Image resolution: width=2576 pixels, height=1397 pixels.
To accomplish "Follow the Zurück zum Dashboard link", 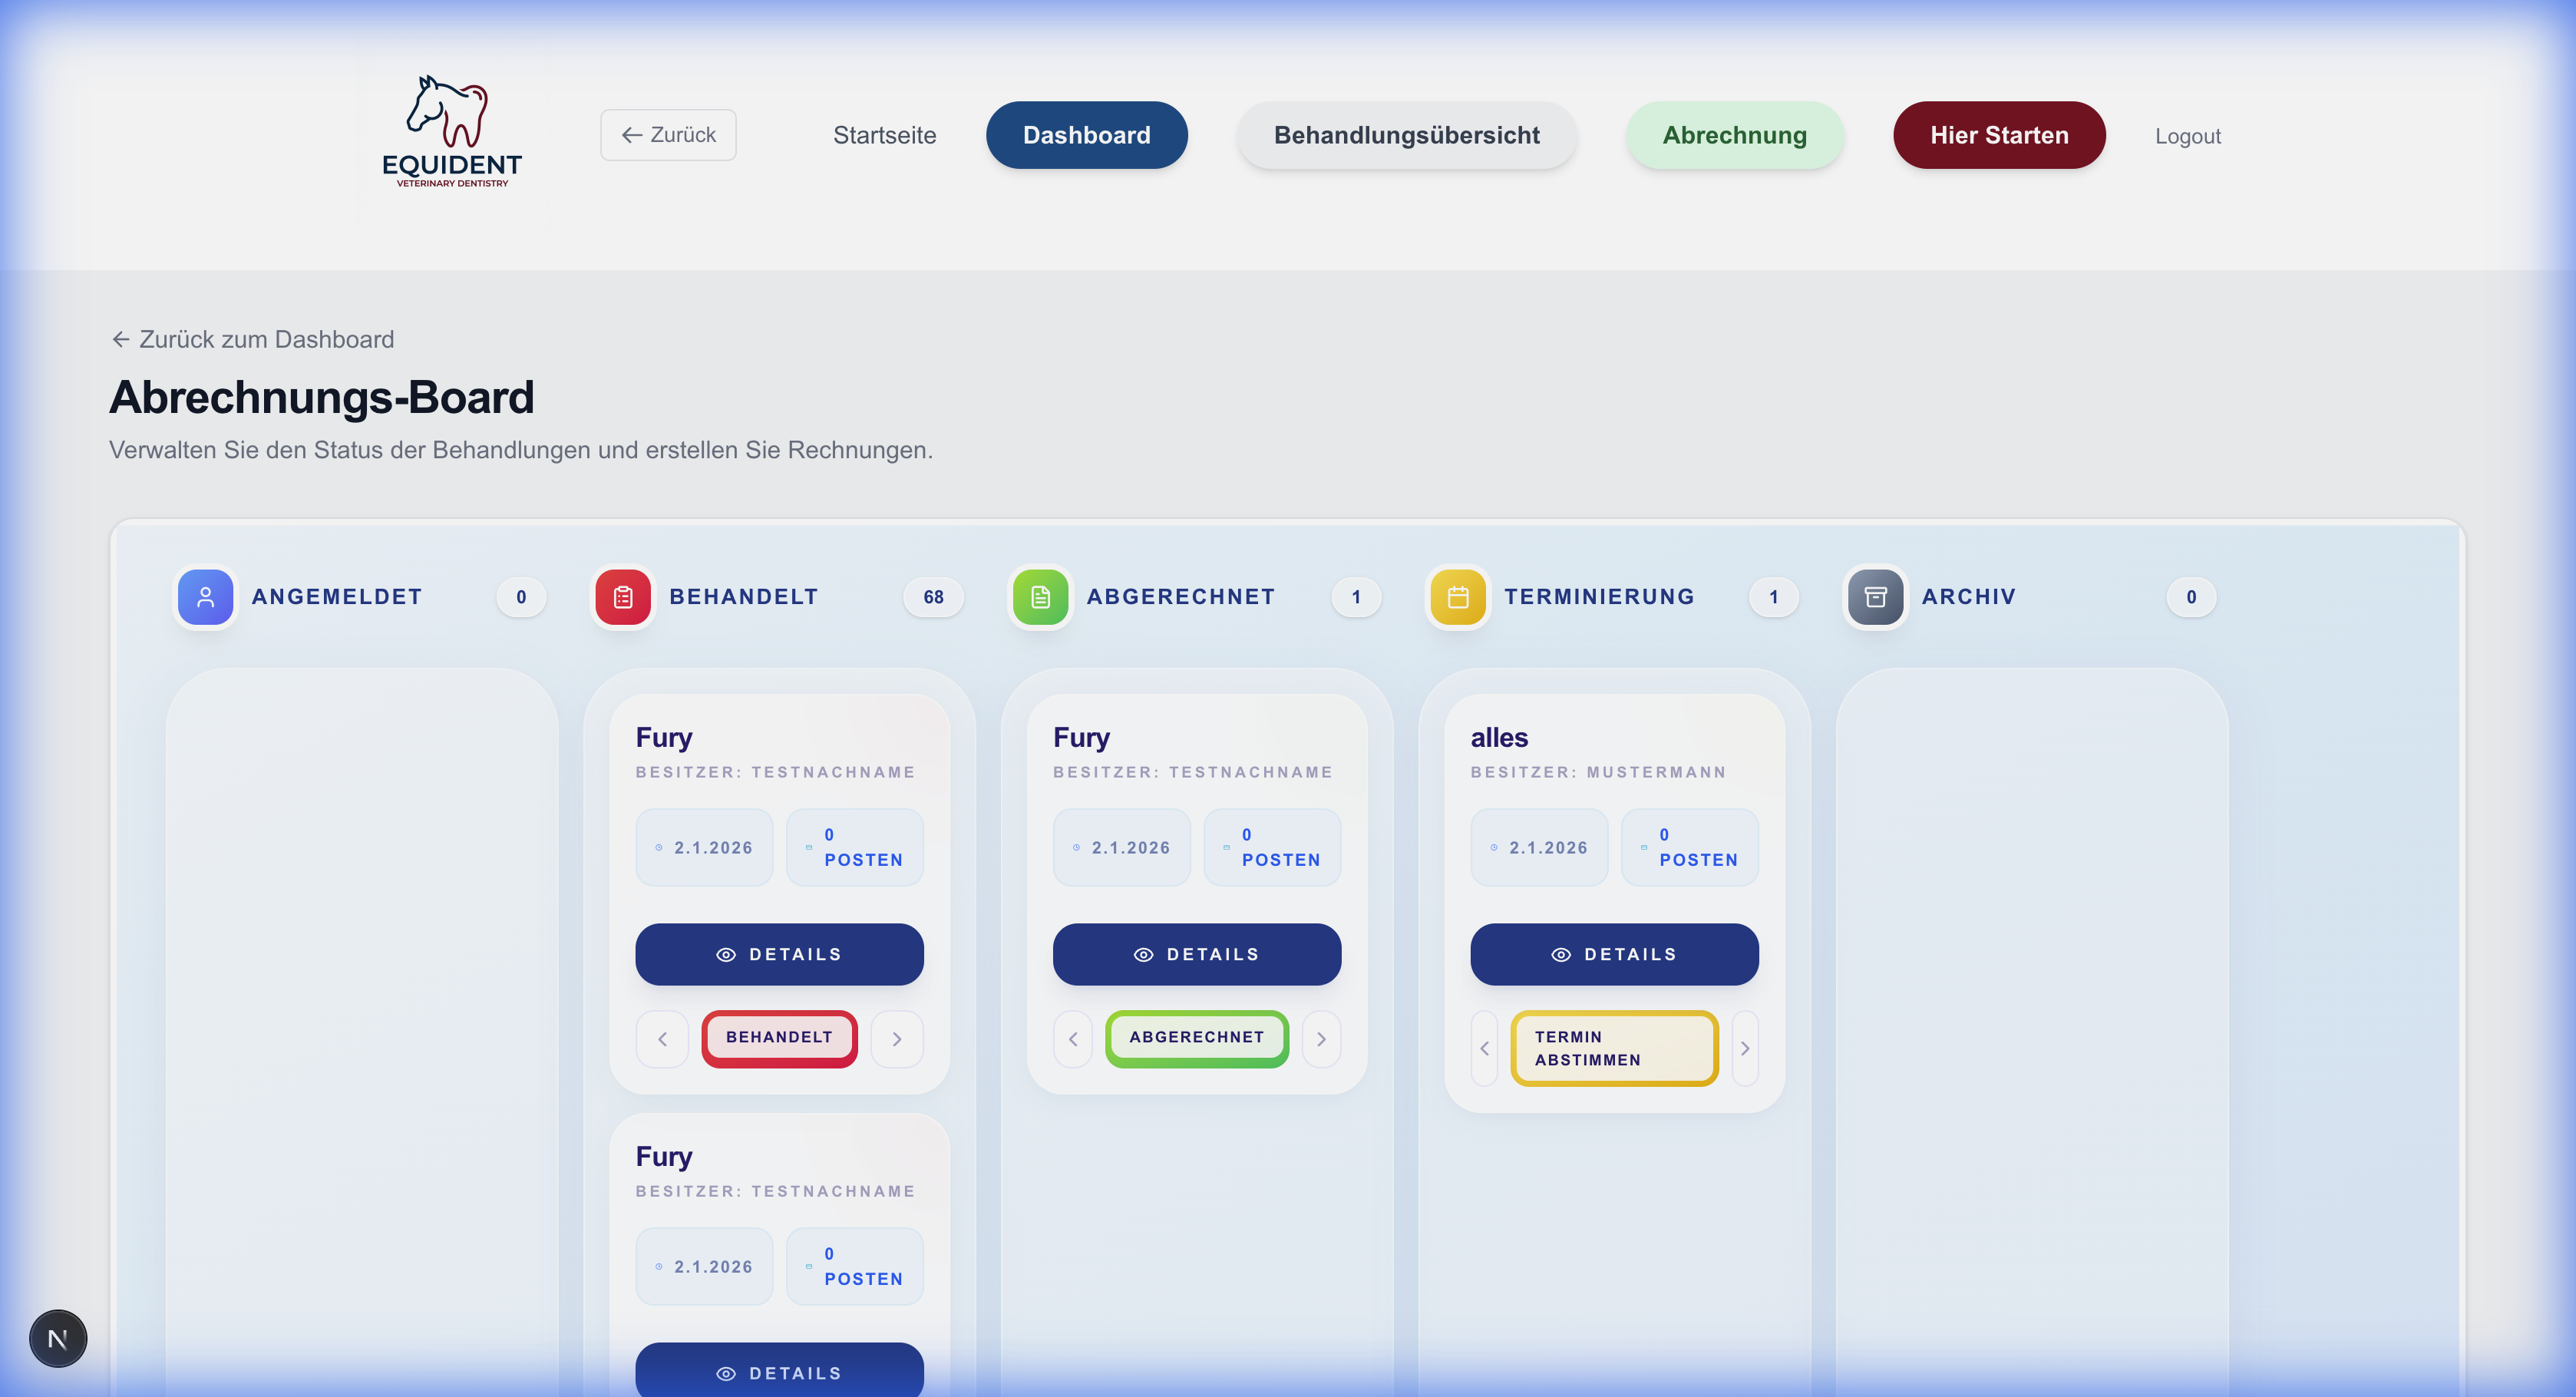I will [252, 339].
